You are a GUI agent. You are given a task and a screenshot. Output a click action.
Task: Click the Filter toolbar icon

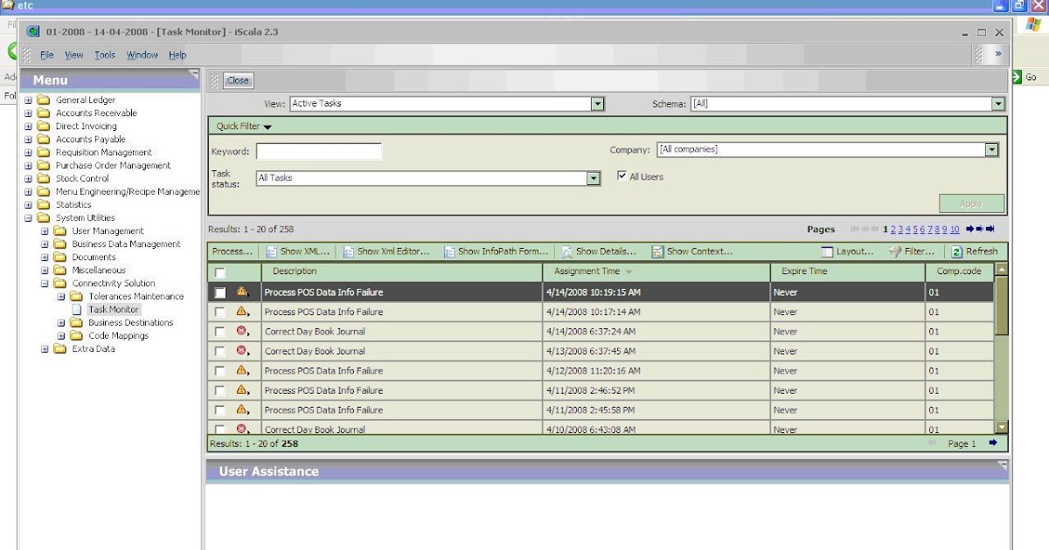click(897, 252)
